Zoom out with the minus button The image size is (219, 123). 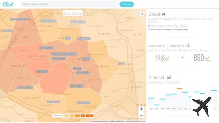point(141,116)
